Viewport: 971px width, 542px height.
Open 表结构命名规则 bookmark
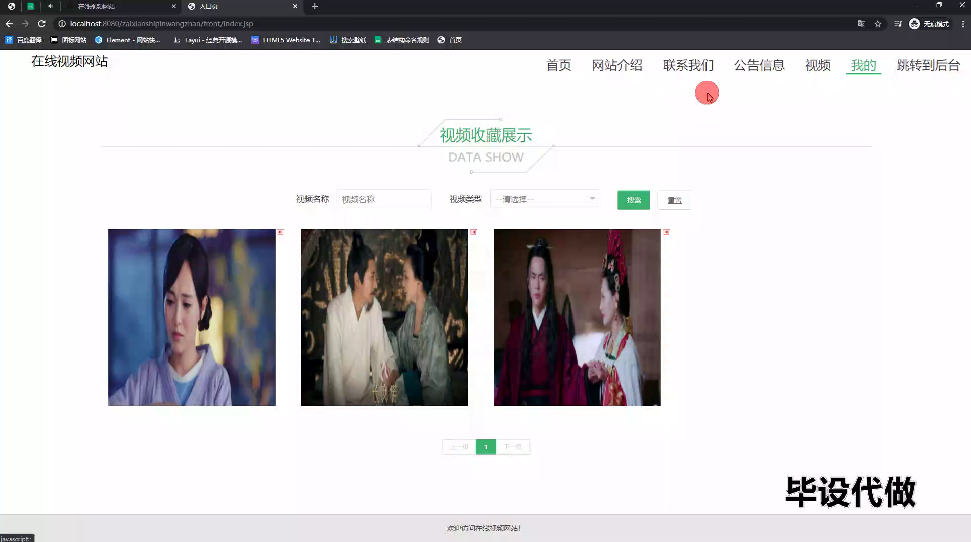[402, 40]
